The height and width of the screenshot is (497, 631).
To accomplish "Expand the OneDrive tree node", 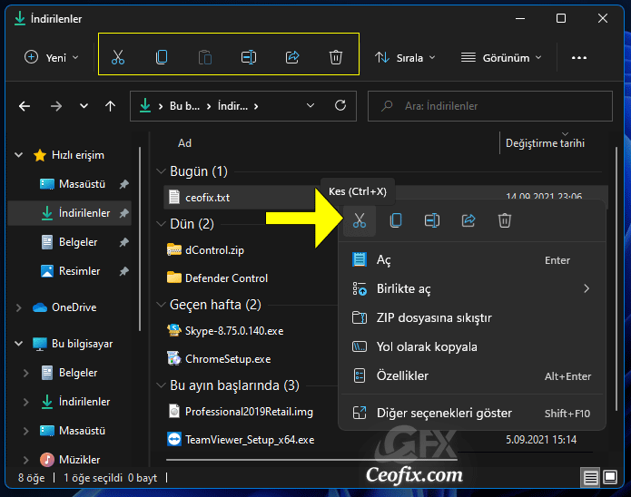I will (x=18, y=307).
